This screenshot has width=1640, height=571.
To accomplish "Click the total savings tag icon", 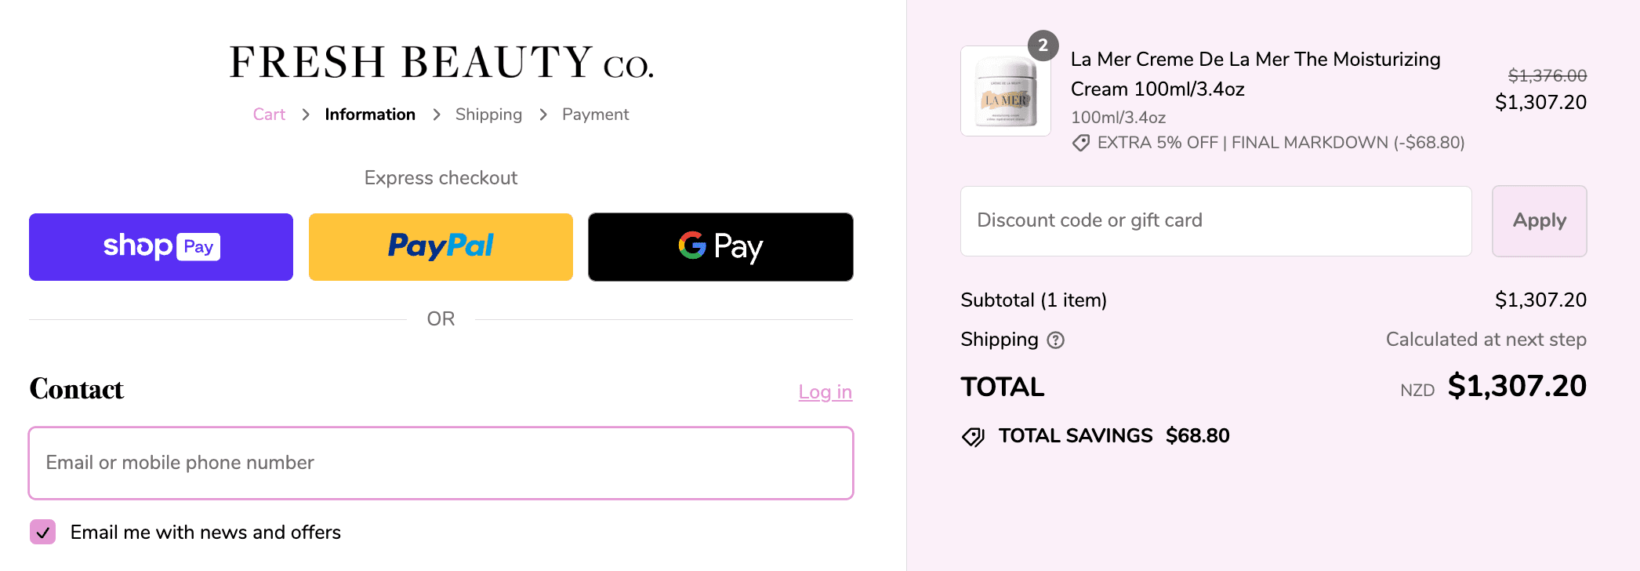I will 973,437.
